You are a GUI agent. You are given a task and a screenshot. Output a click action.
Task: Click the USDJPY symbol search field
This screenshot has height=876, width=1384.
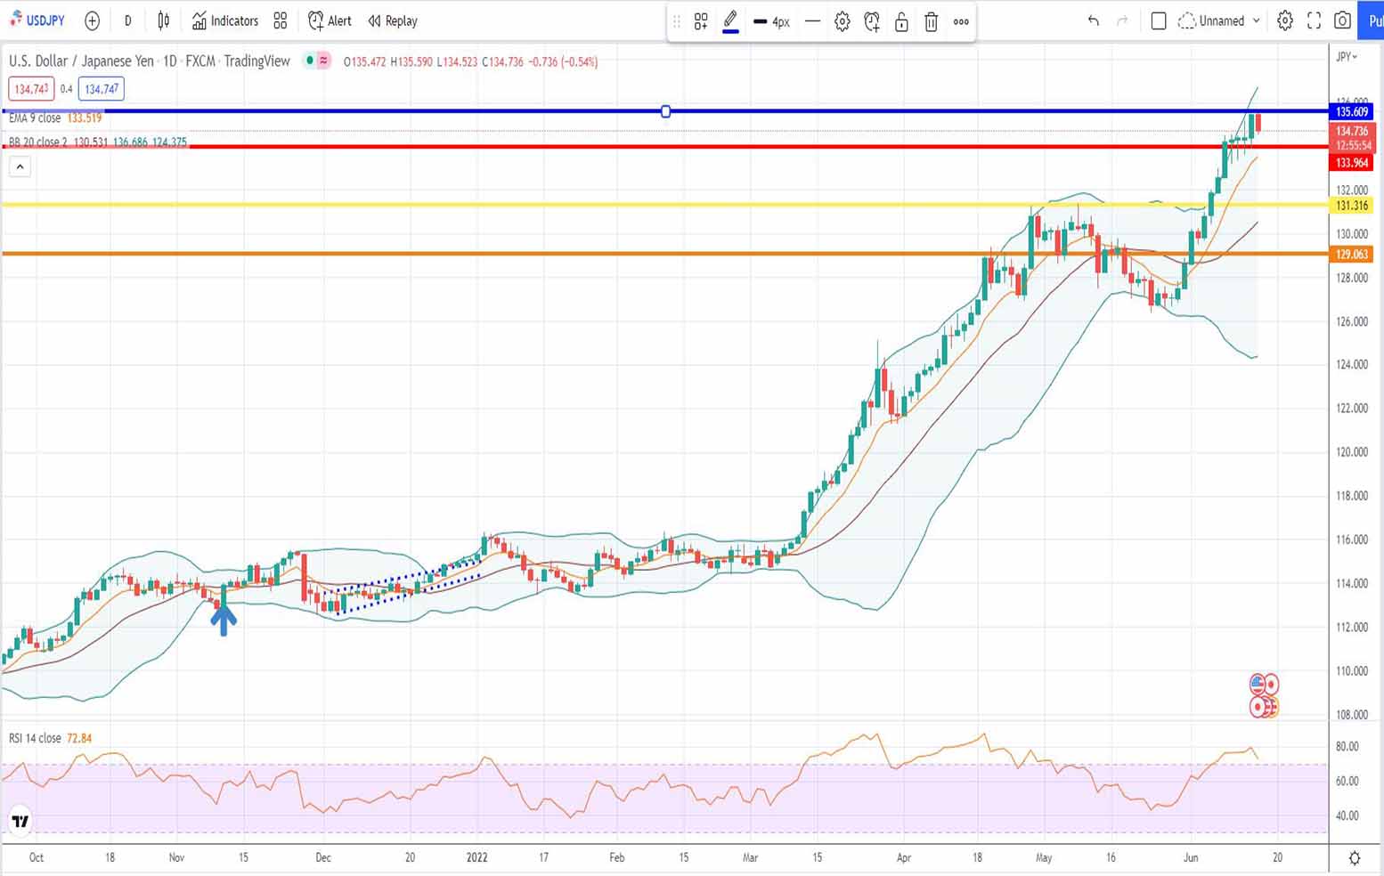[x=38, y=20]
